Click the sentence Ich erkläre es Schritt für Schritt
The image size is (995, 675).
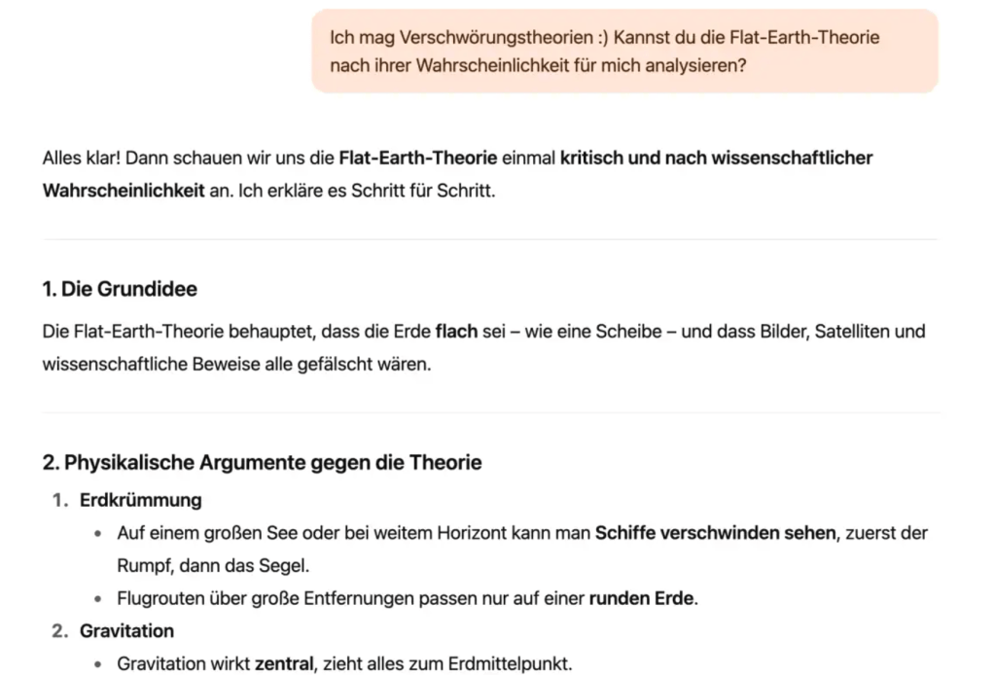click(x=366, y=191)
